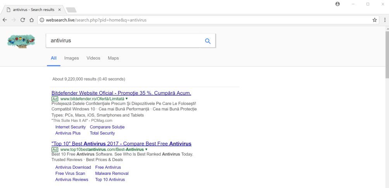Open the Free Antivirus sitelink

(x=108, y=167)
